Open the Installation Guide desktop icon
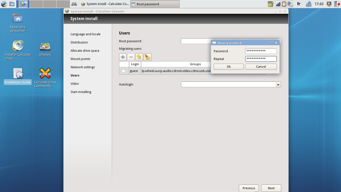 (18, 76)
